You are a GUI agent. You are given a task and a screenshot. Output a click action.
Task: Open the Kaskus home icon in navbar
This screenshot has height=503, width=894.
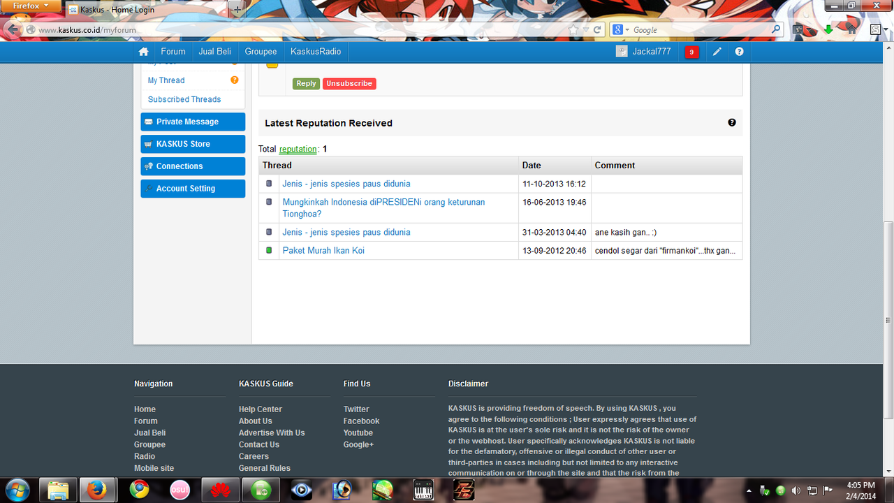pos(144,52)
